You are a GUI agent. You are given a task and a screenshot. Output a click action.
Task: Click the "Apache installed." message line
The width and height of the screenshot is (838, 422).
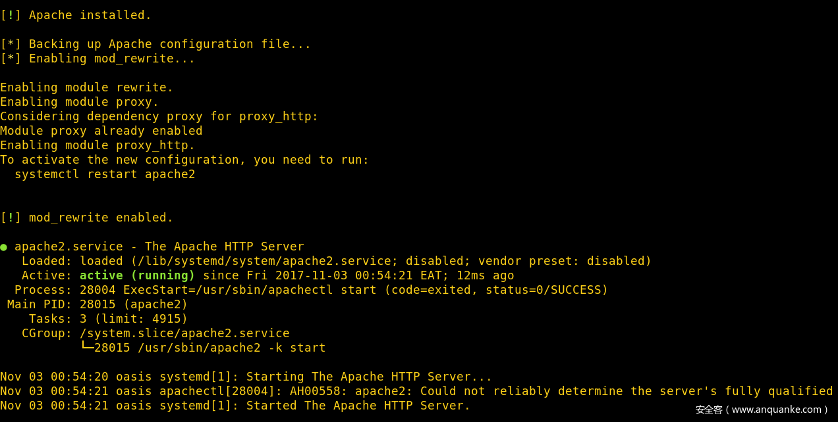pyautogui.click(x=90, y=15)
